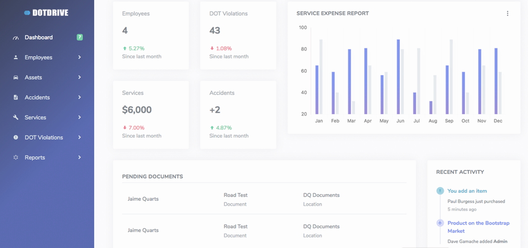This screenshot has height=248, width=528.
Task: Click the Employees stat card title
Action: [136, 14]
